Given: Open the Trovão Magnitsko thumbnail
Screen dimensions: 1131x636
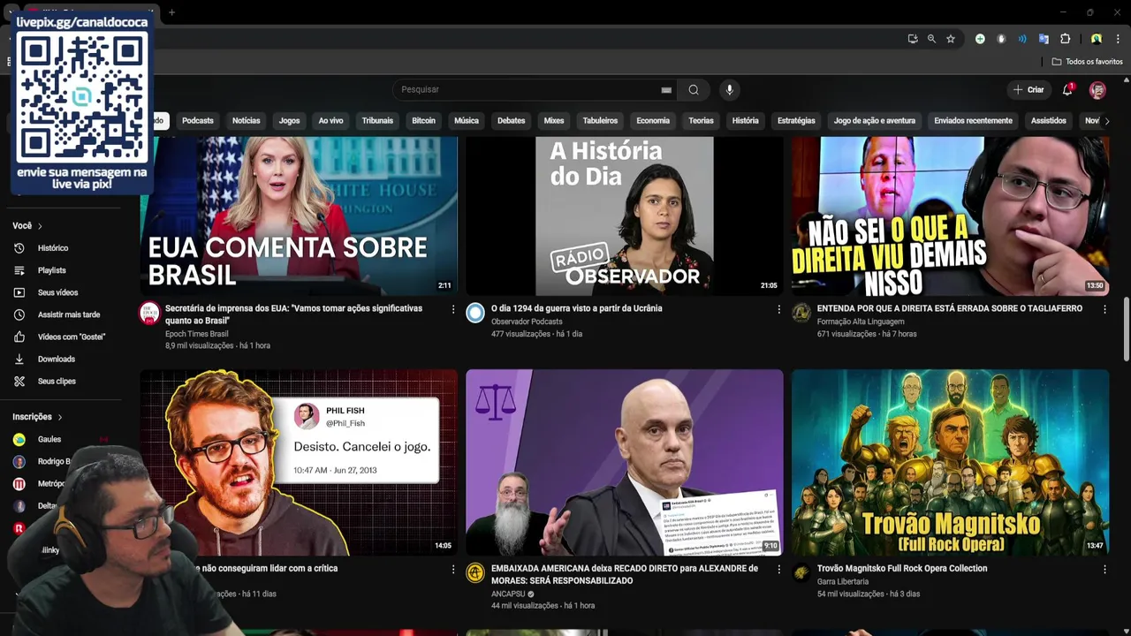Looking at the screenshot, I should click(950, 462).
